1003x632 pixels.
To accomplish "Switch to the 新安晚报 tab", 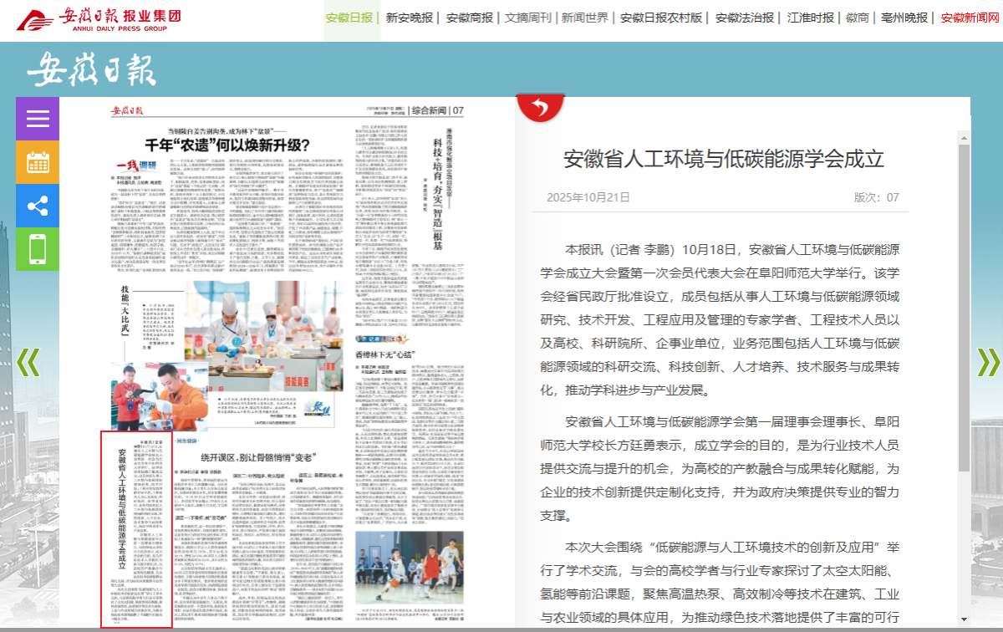I will 410,18.
